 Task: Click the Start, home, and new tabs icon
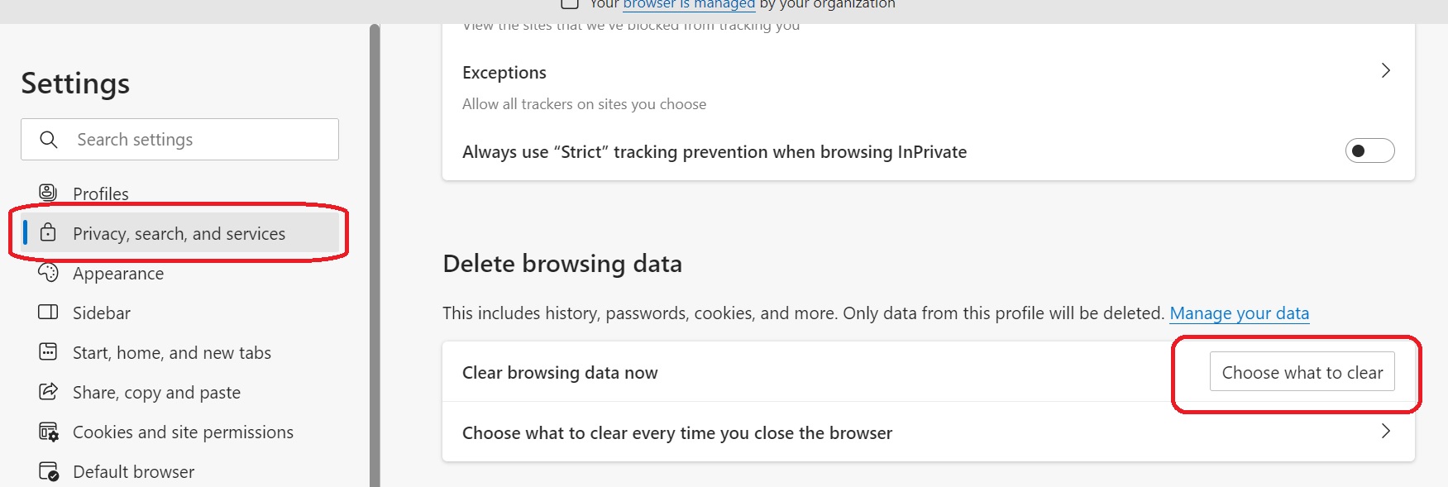(x=48, y=352)
